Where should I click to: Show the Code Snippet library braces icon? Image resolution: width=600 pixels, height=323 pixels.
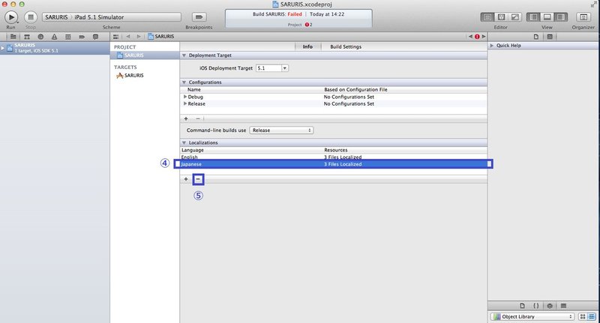coord(536,306)
